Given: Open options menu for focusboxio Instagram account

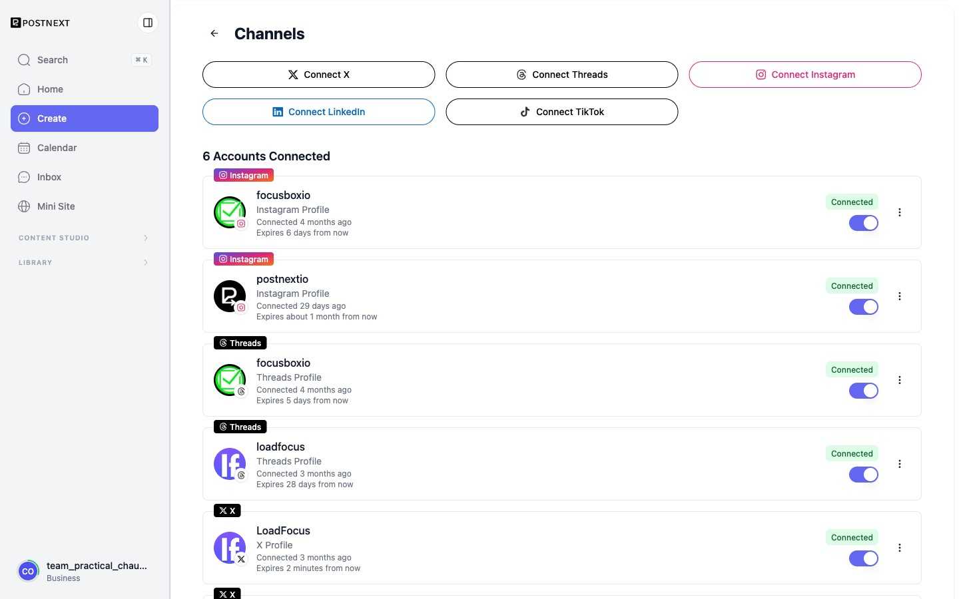Looking at the screenshot, I should [x=900, y=212].
